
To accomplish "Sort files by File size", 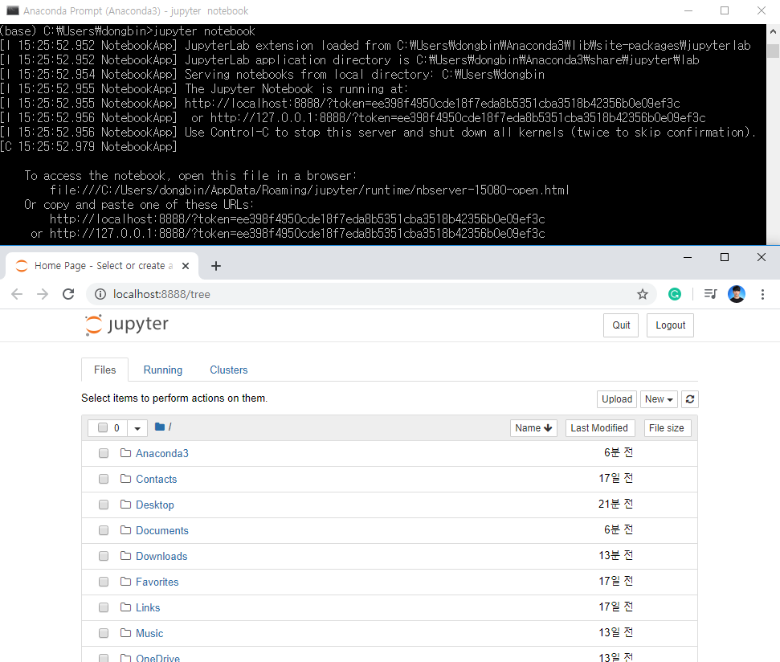I will 667,427.
